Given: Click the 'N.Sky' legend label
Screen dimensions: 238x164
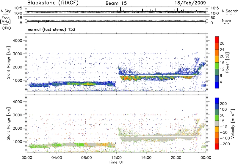Looking at the screenshot, I should 6,11.
